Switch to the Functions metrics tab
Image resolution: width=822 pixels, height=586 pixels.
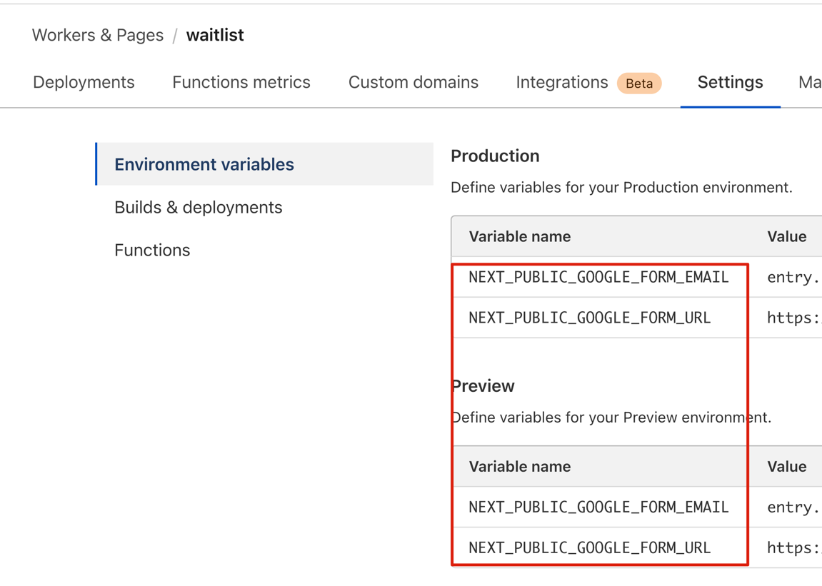tap(241, 82)
